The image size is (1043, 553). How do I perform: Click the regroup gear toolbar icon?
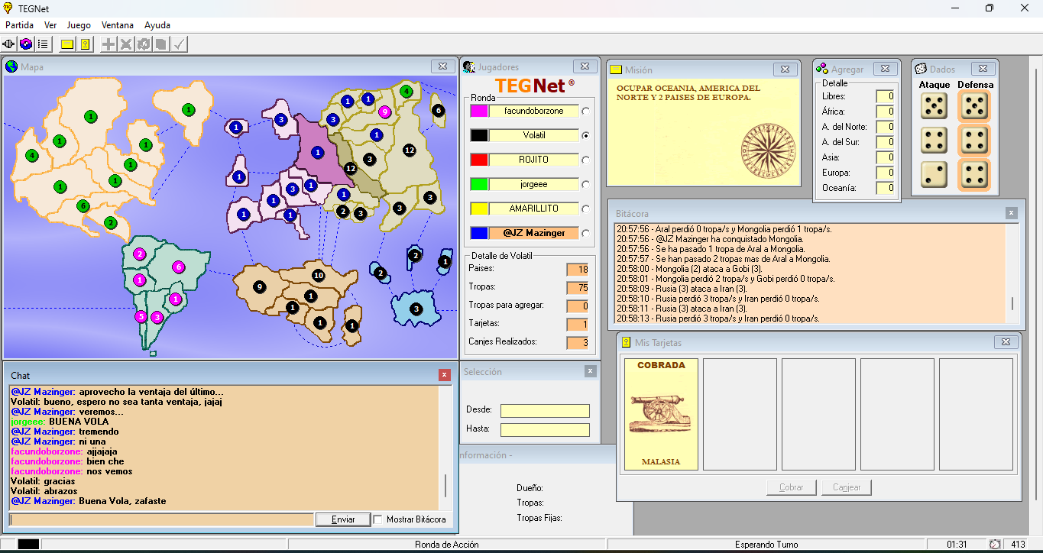144,44
